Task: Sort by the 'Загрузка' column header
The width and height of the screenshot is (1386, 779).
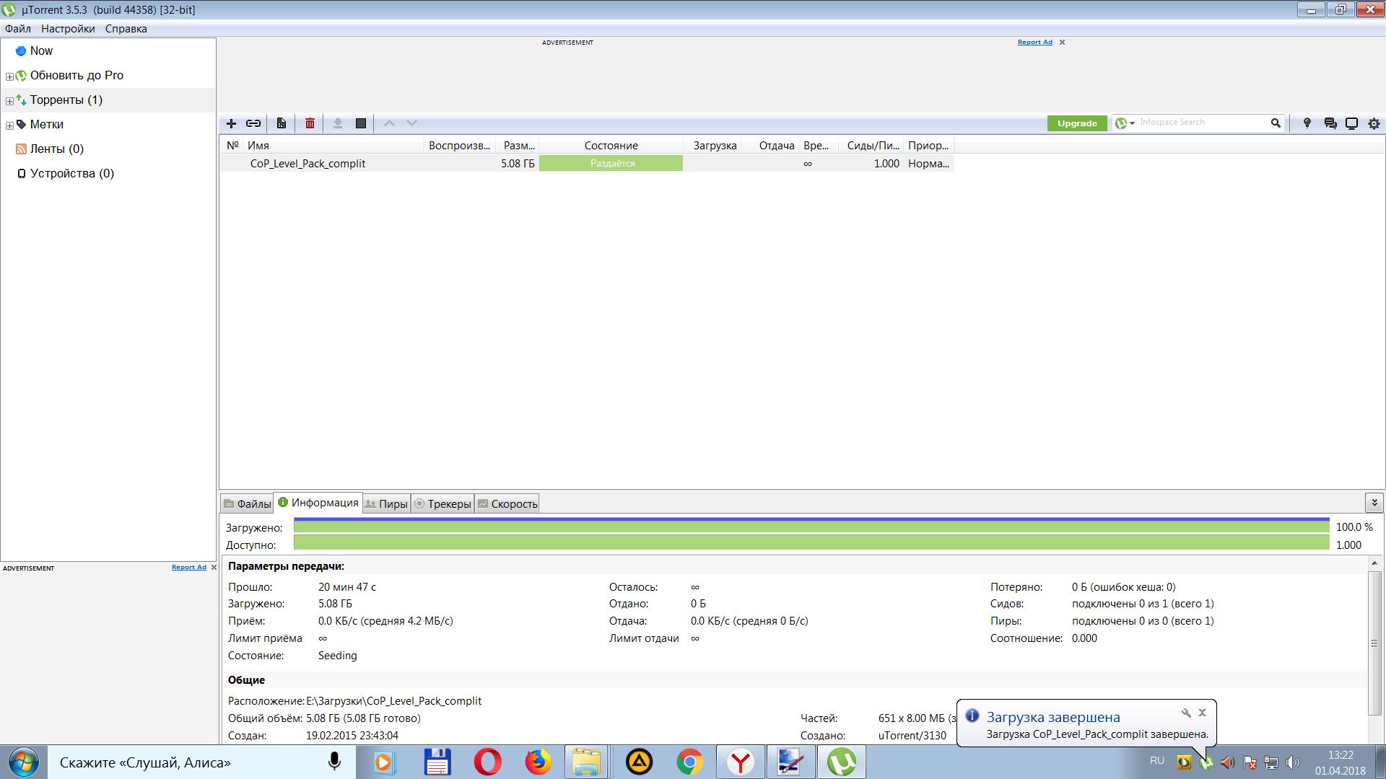Action: (x=712, y=146)
